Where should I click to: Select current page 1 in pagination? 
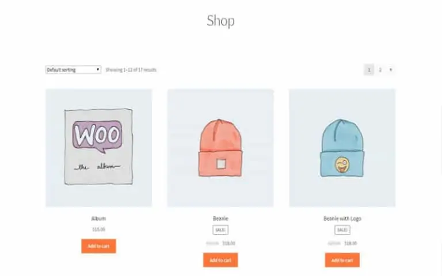click(369, 70)
